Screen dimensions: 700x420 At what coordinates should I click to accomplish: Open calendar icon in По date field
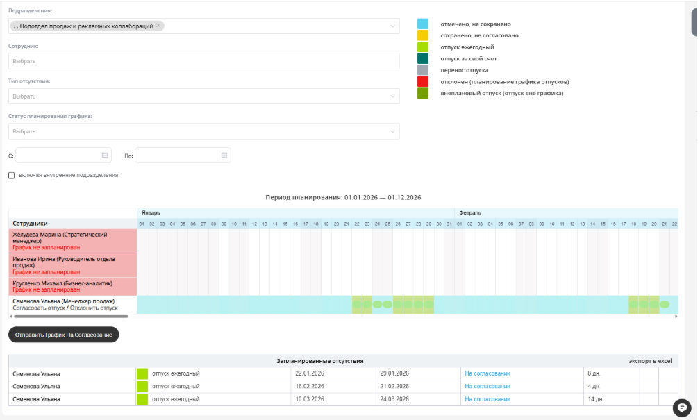pos(224,156)
